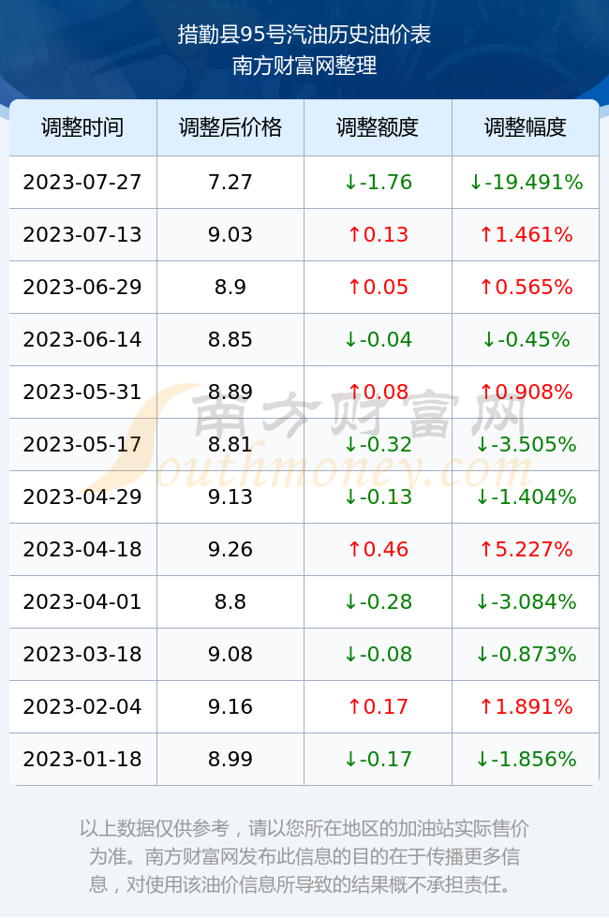Select the 2023-04-18 date cell
This screenshot has width=609, height=918.
[x=82, y=549]
